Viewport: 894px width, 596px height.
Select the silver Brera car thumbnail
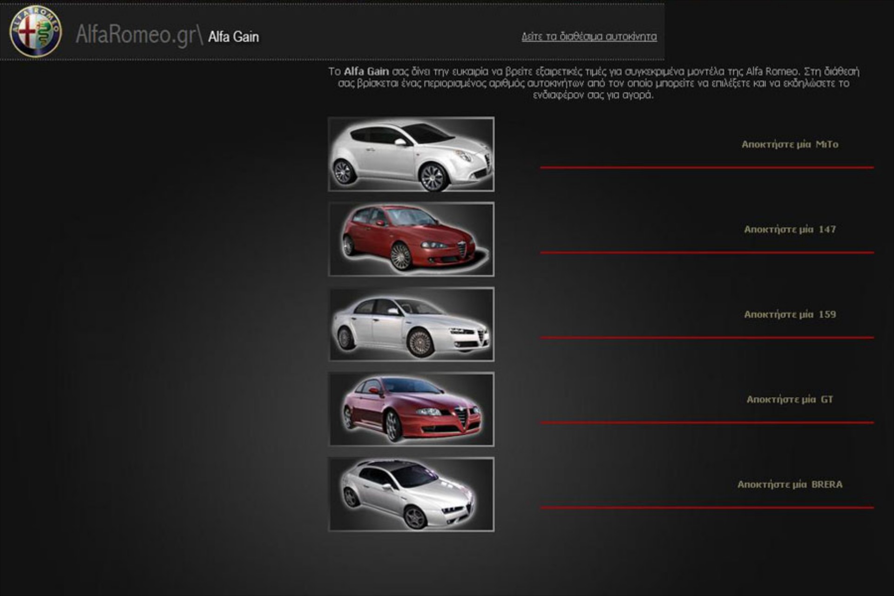coord(411,494)
